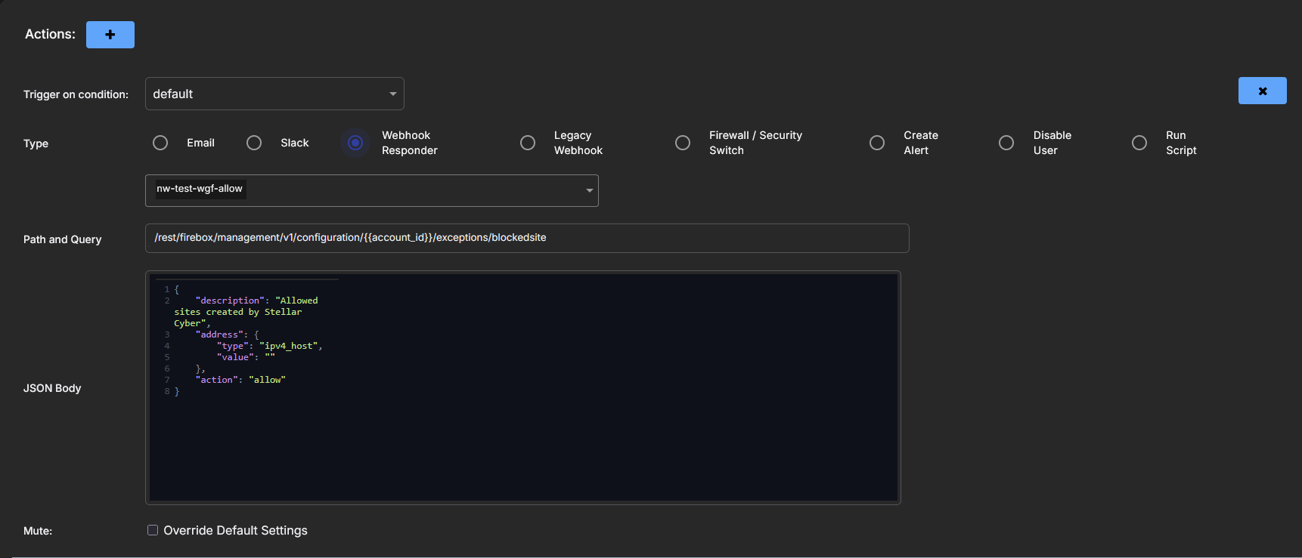This screenshot has width=1302, height=558.
Task: Expand the nw-test-wgf-allow responder dropdown
Action: pos(589,190)
